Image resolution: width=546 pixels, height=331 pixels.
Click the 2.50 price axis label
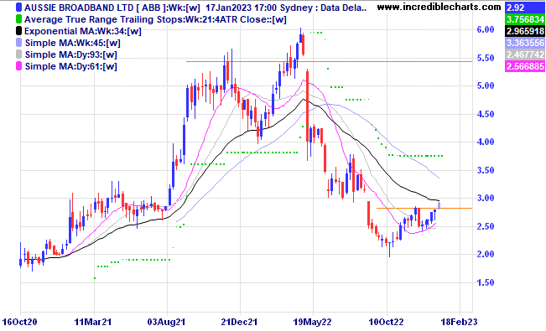coord(486,226)
